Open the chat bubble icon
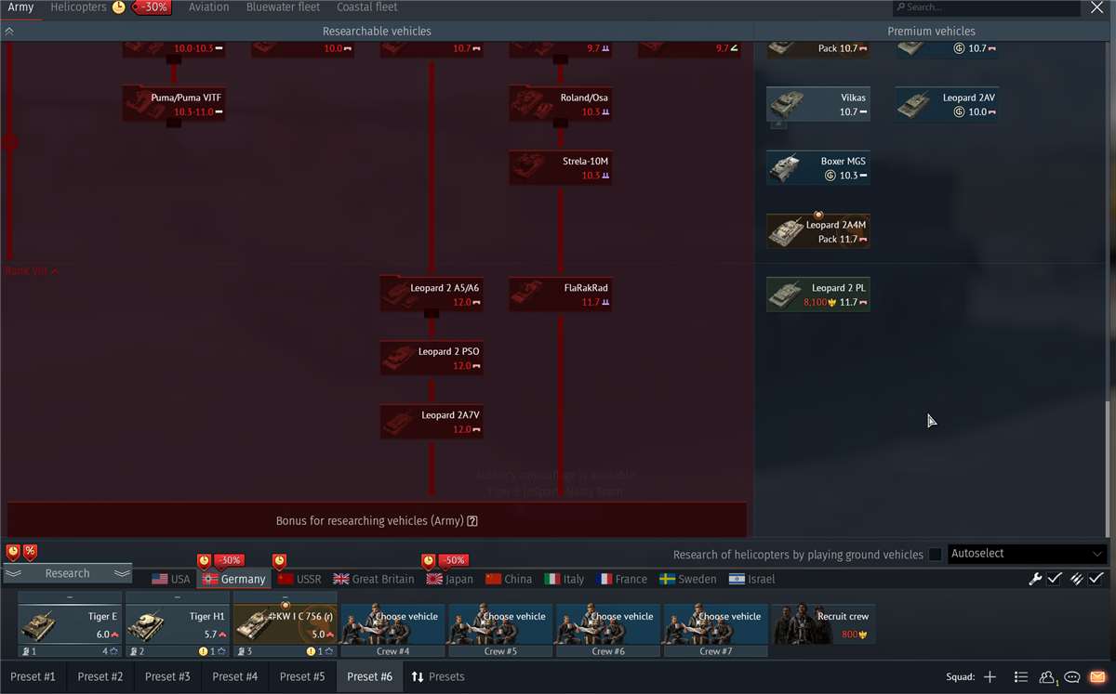 1072,677
